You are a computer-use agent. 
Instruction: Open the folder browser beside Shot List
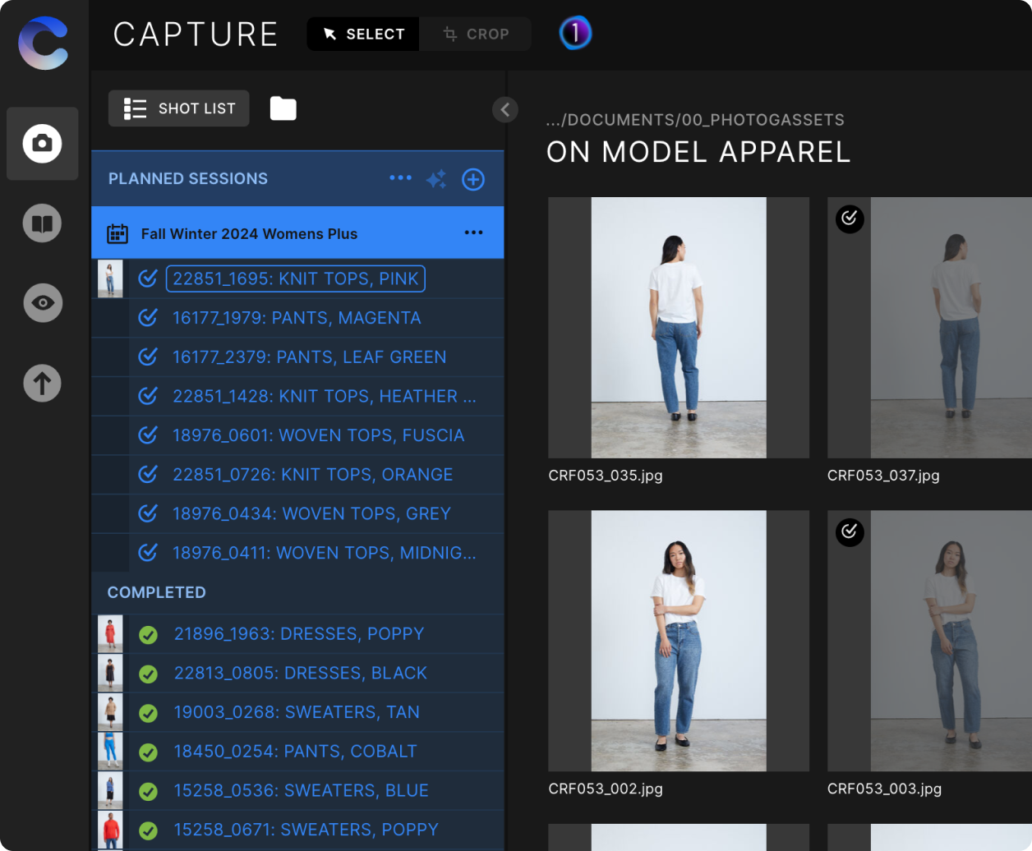pyautogui.click(x=283, y=108)
